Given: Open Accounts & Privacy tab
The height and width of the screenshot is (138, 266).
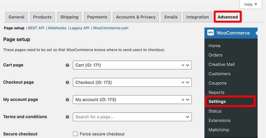Looking at the screenshot, I should pos(136,17).
